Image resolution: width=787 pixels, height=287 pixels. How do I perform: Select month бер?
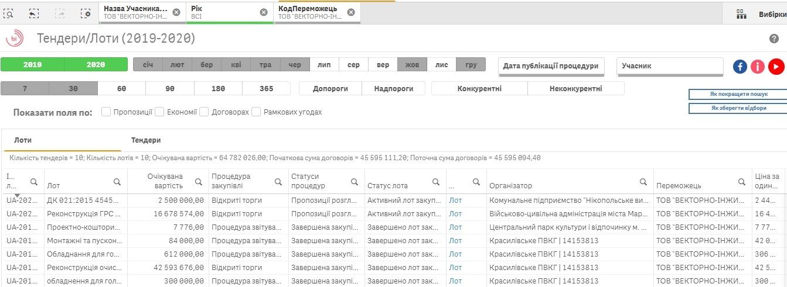(206, 65)
